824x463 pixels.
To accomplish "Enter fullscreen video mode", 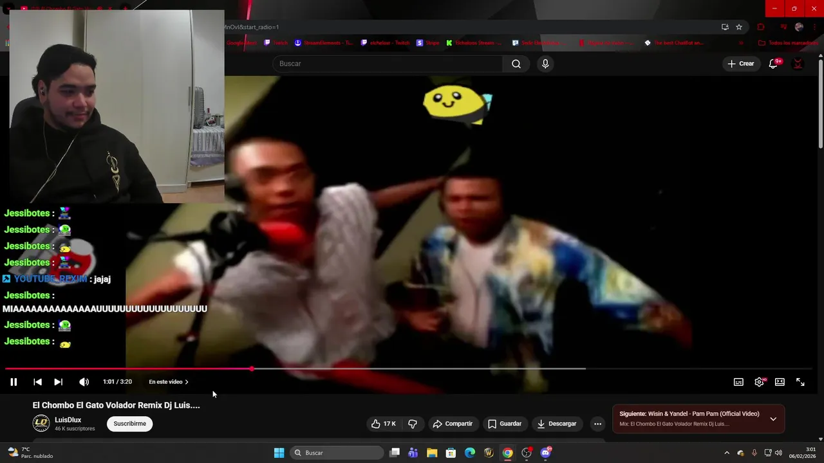I will [800, 382].
